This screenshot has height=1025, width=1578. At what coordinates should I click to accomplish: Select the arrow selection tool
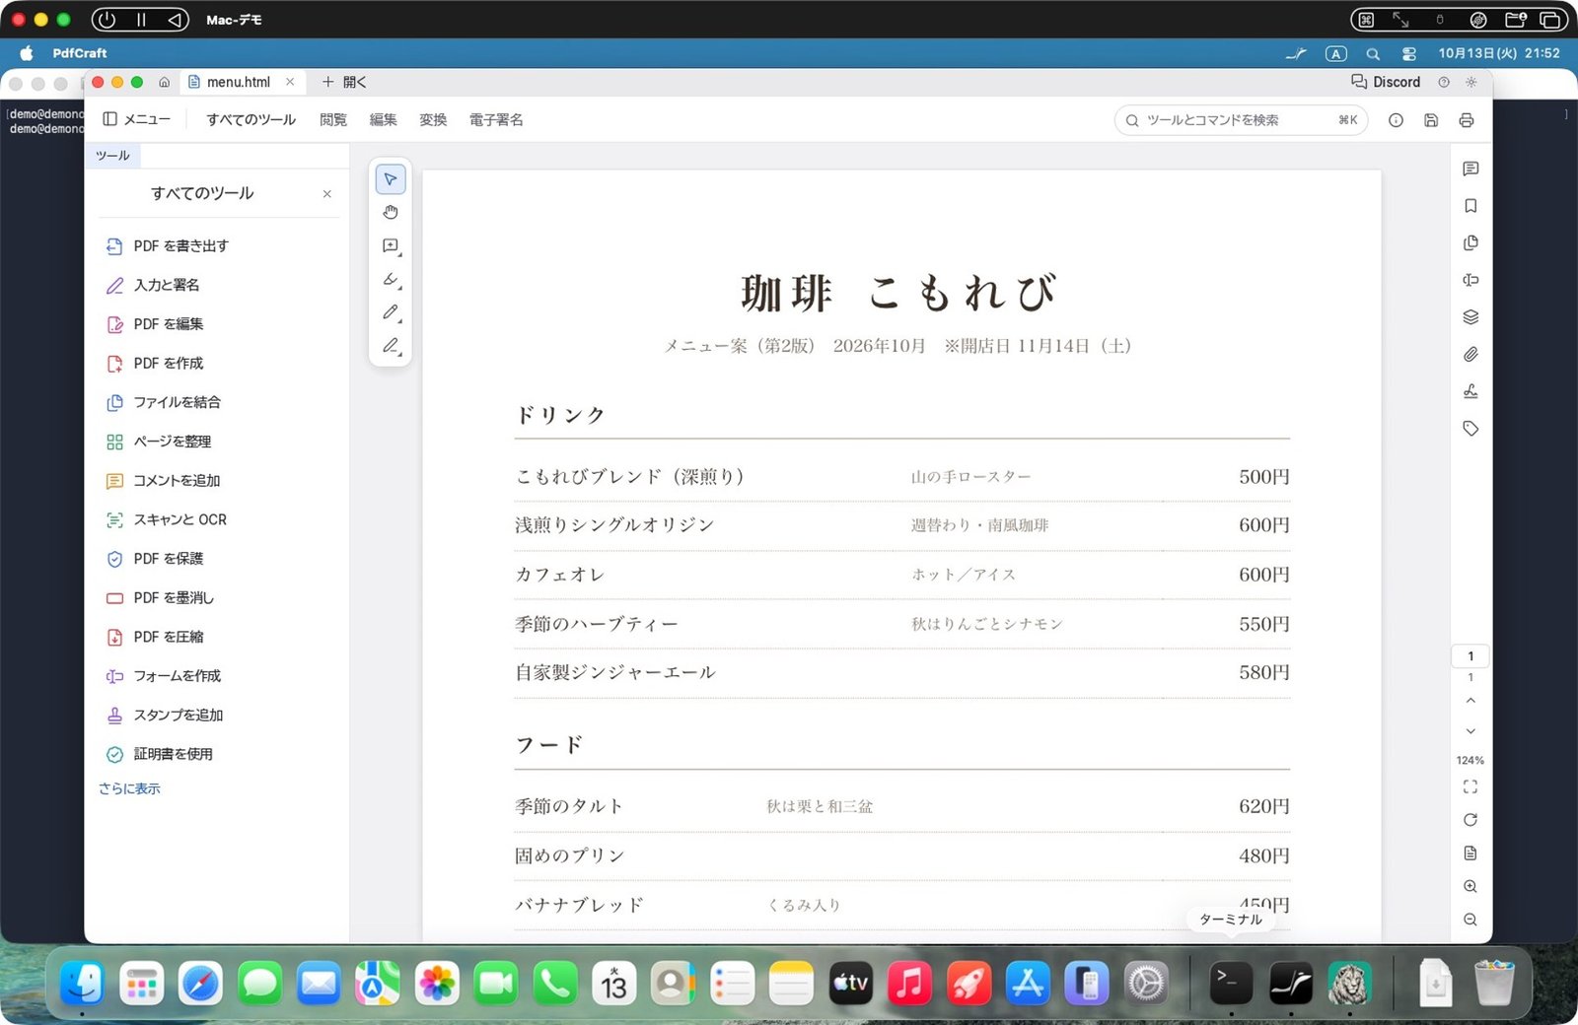(x=391, y=179)
